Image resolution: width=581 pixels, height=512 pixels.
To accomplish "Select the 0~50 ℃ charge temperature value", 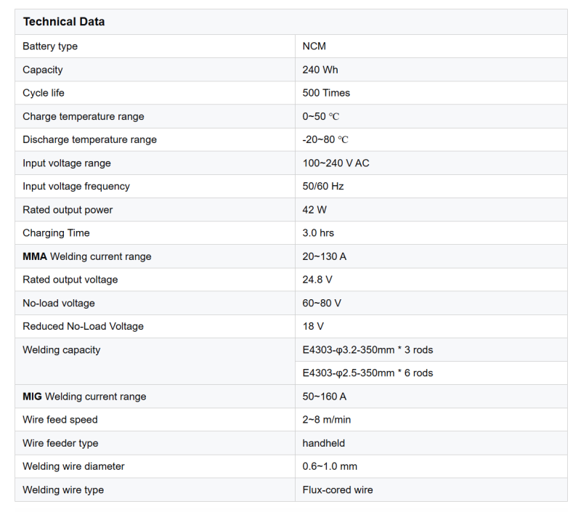I will (x=321, y=116).
